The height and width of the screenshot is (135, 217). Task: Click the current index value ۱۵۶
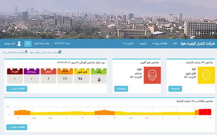click(139, 69)
